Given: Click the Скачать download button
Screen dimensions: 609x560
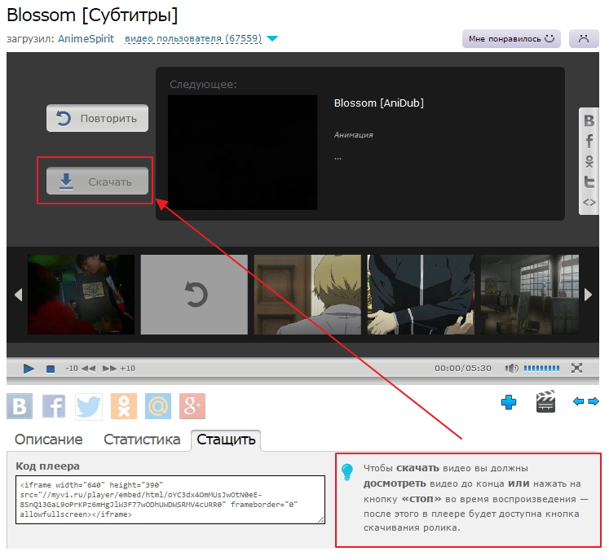Looking at the screenshot, I should coord(97,182).
